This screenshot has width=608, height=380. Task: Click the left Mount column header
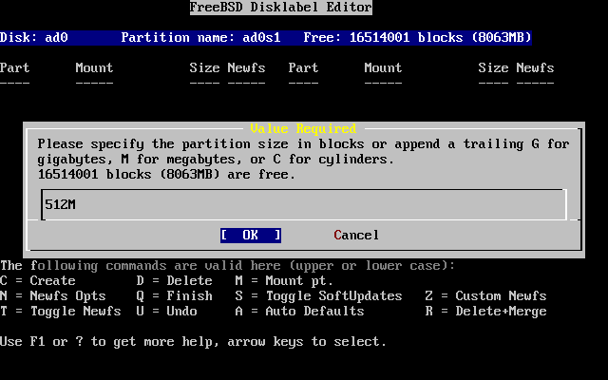[x=94, y=68]
